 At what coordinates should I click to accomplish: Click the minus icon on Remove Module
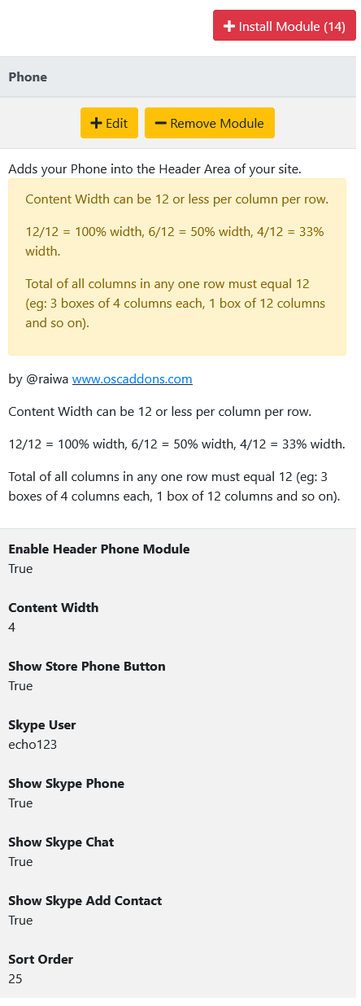(x=160, y=123)
